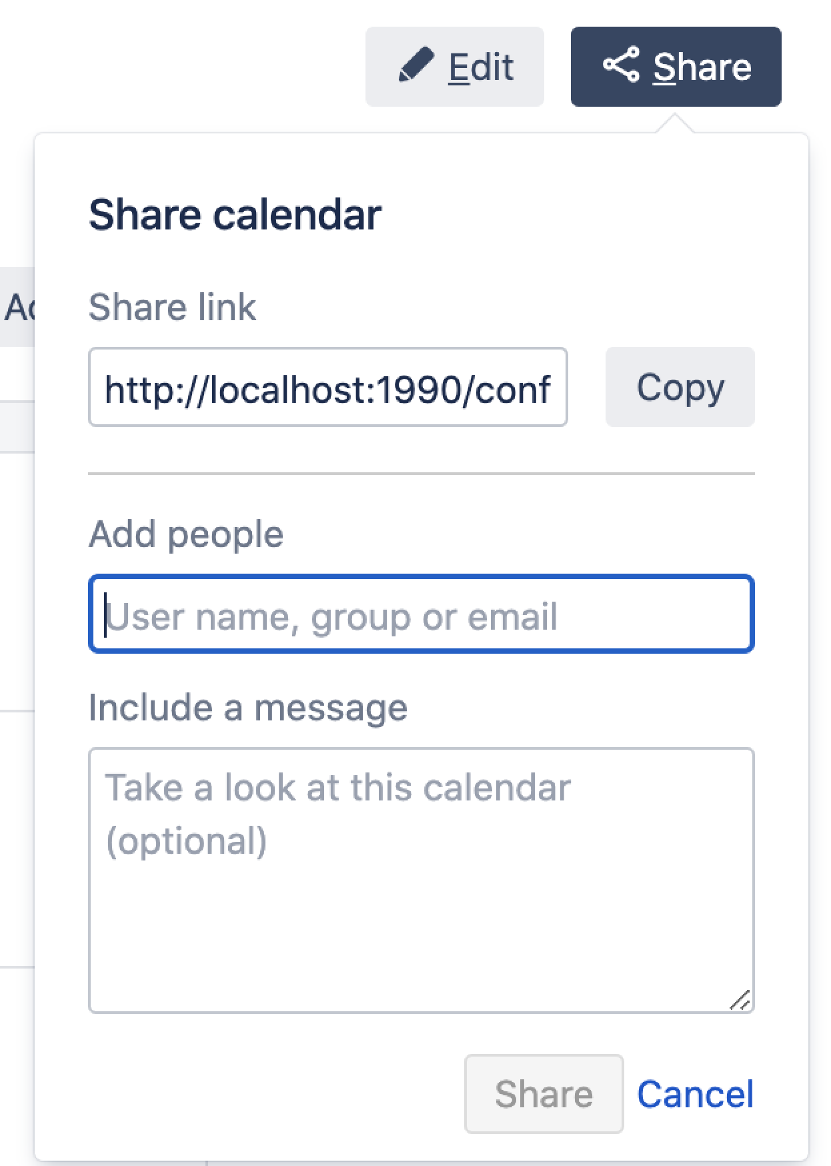Select the localhost share link field
The width and height of the screenshot is (831, 1166).
tap(327, 387)
